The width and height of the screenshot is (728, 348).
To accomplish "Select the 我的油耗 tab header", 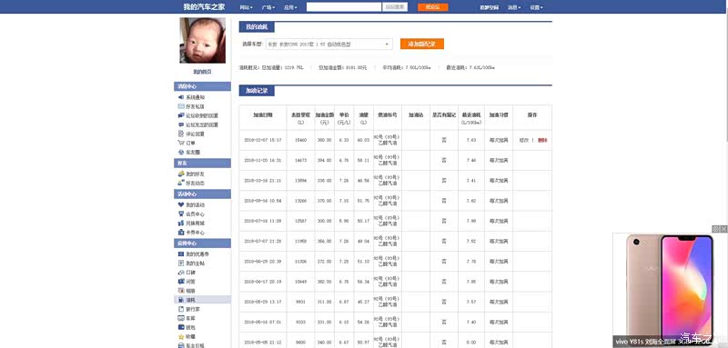I will click(x=257, y=27).
